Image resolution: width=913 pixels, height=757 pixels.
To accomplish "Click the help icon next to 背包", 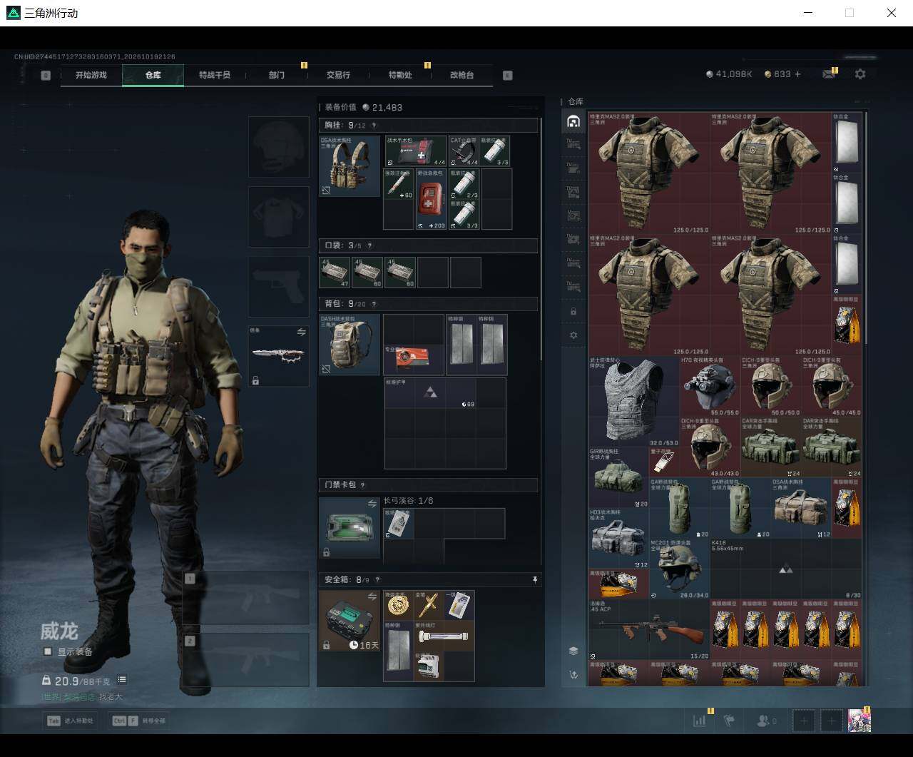I will pyautogui.click(x=374, y=304).
